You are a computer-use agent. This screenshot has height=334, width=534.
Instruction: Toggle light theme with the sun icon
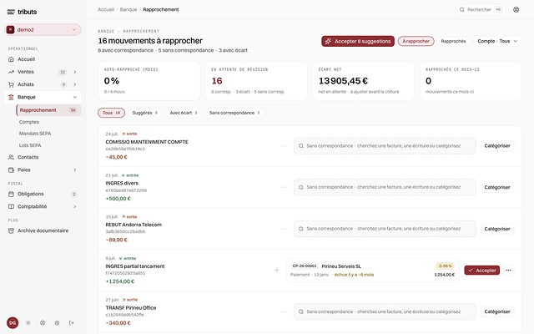click(28, 323)
